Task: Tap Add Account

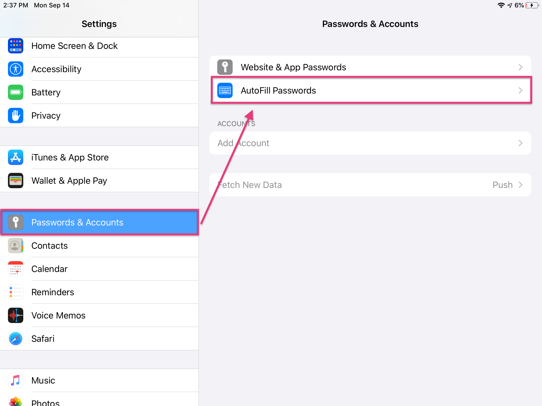Action: point(370,143)
